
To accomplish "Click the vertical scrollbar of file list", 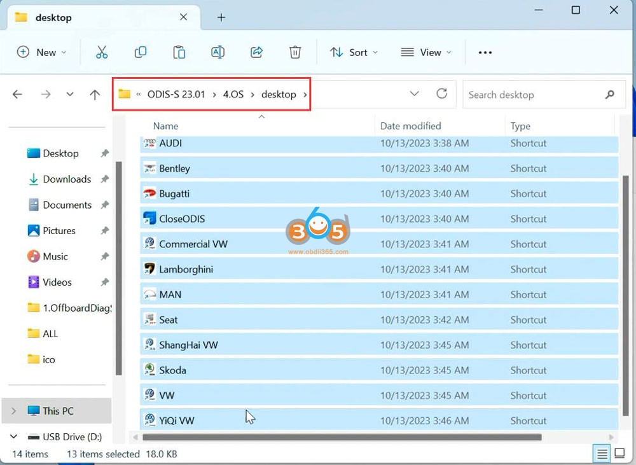I will coord(625,296).
